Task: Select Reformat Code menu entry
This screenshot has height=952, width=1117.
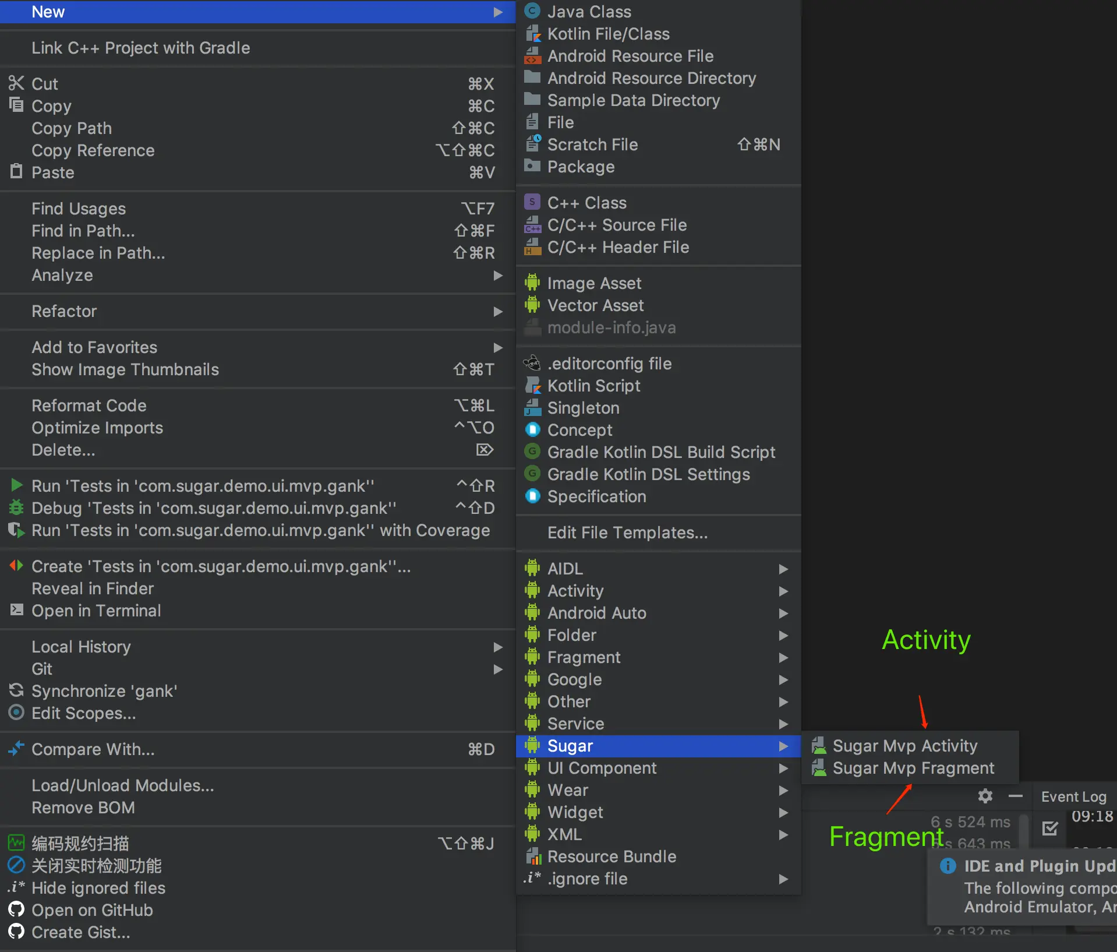Action: tap(257, 406)
